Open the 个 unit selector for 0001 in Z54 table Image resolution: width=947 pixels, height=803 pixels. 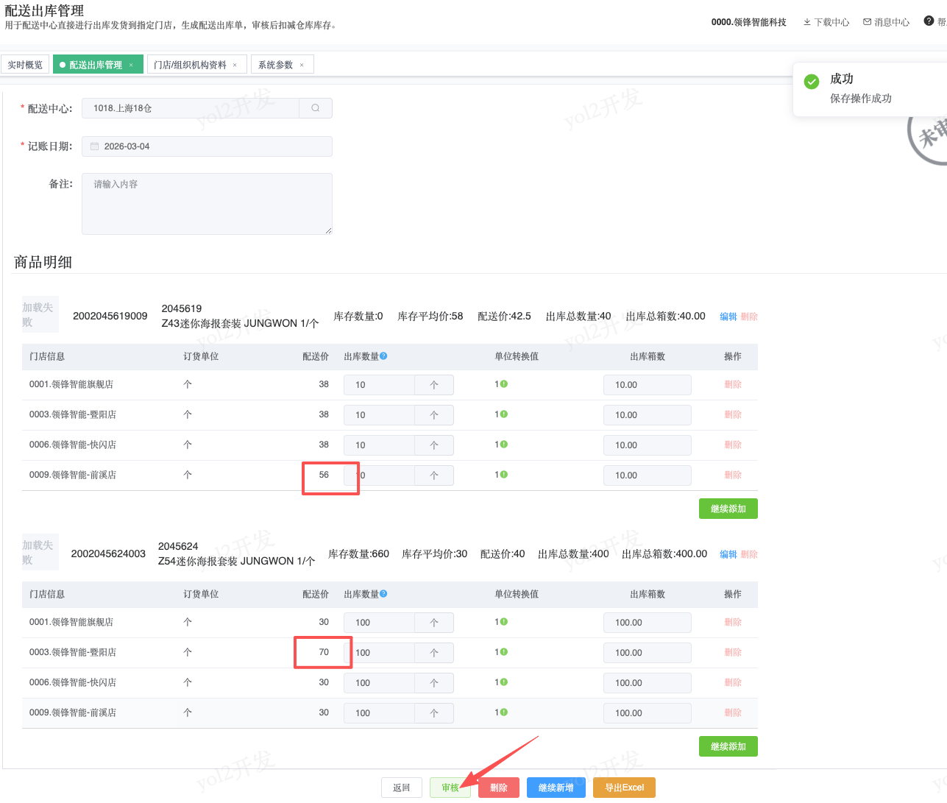pos(434,623)
